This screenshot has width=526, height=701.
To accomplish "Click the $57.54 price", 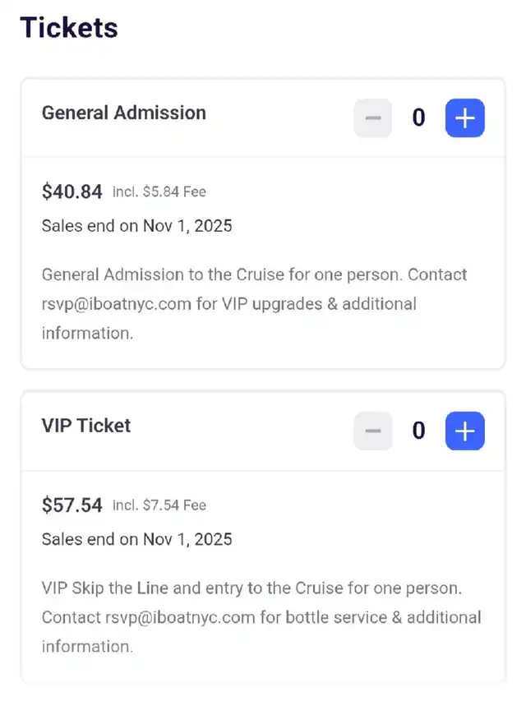I will (x=72, y=505).
